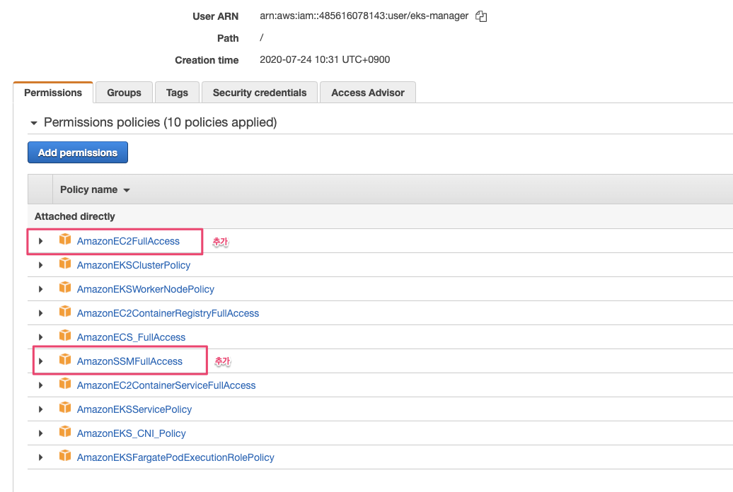The height and width of the screenshot is (492, 733).
Task: Click the 'User ARN' label
Action: (216, 16)
